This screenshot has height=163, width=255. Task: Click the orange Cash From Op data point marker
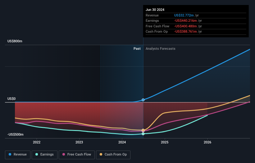click(143, 130)
